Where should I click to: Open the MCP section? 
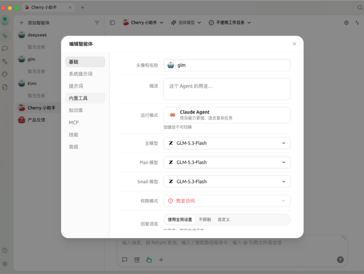point(85,122)
